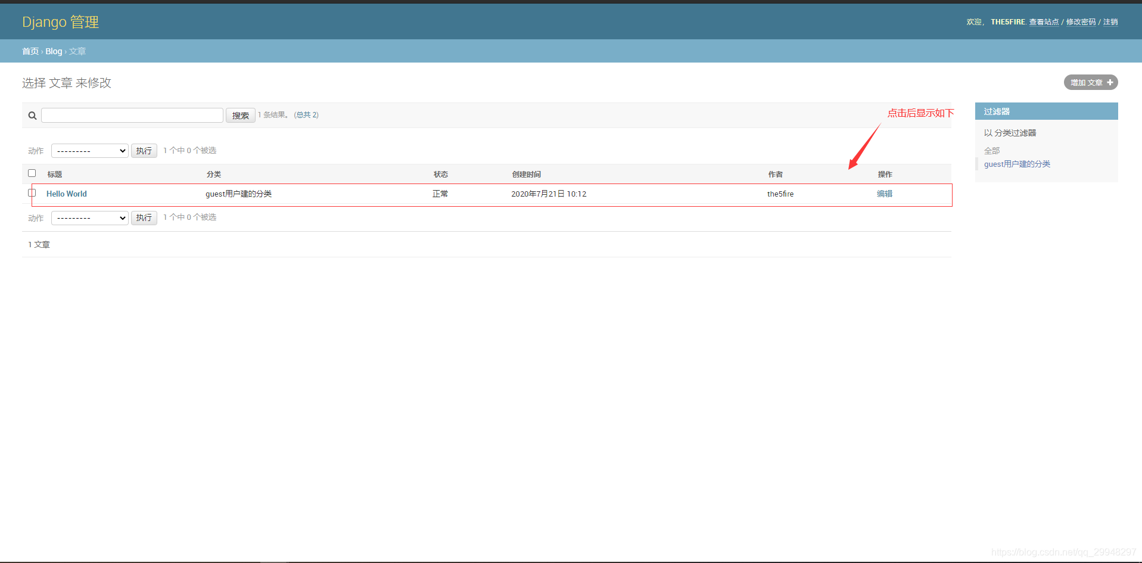Viewport: 1142px width, 563px height.
Task: Open 查看站点 link in header
Action: click(1044, 22)
